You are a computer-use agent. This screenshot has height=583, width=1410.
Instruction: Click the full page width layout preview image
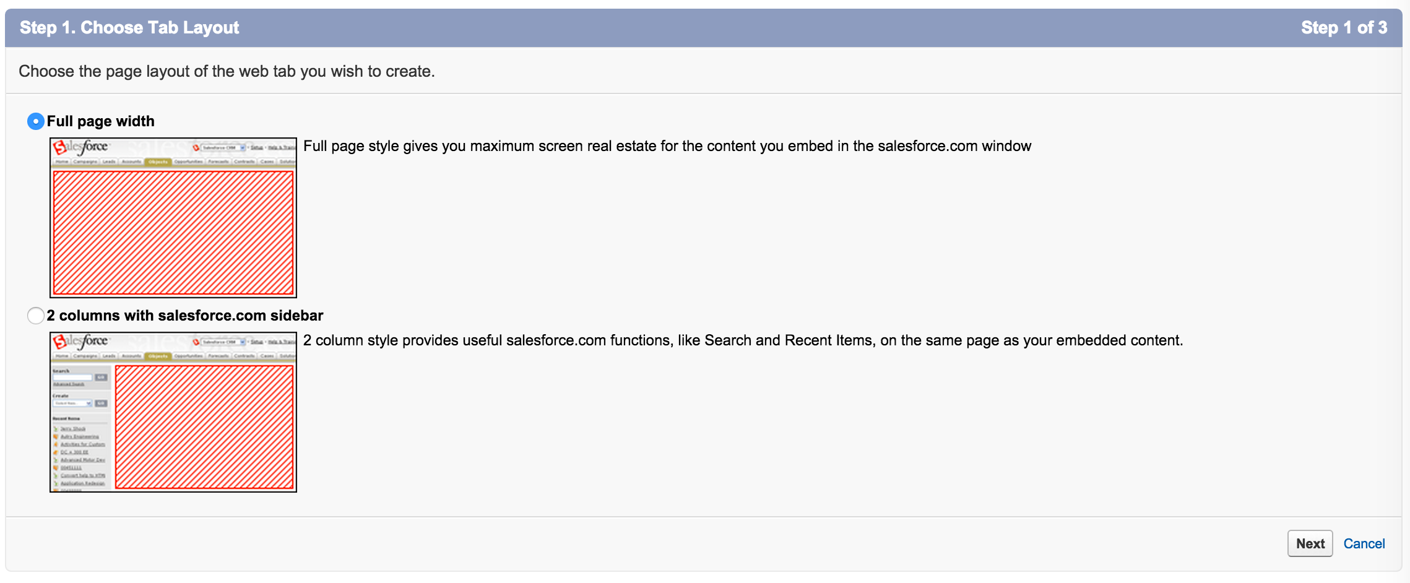pyautogui.click(x=173, y=218)
